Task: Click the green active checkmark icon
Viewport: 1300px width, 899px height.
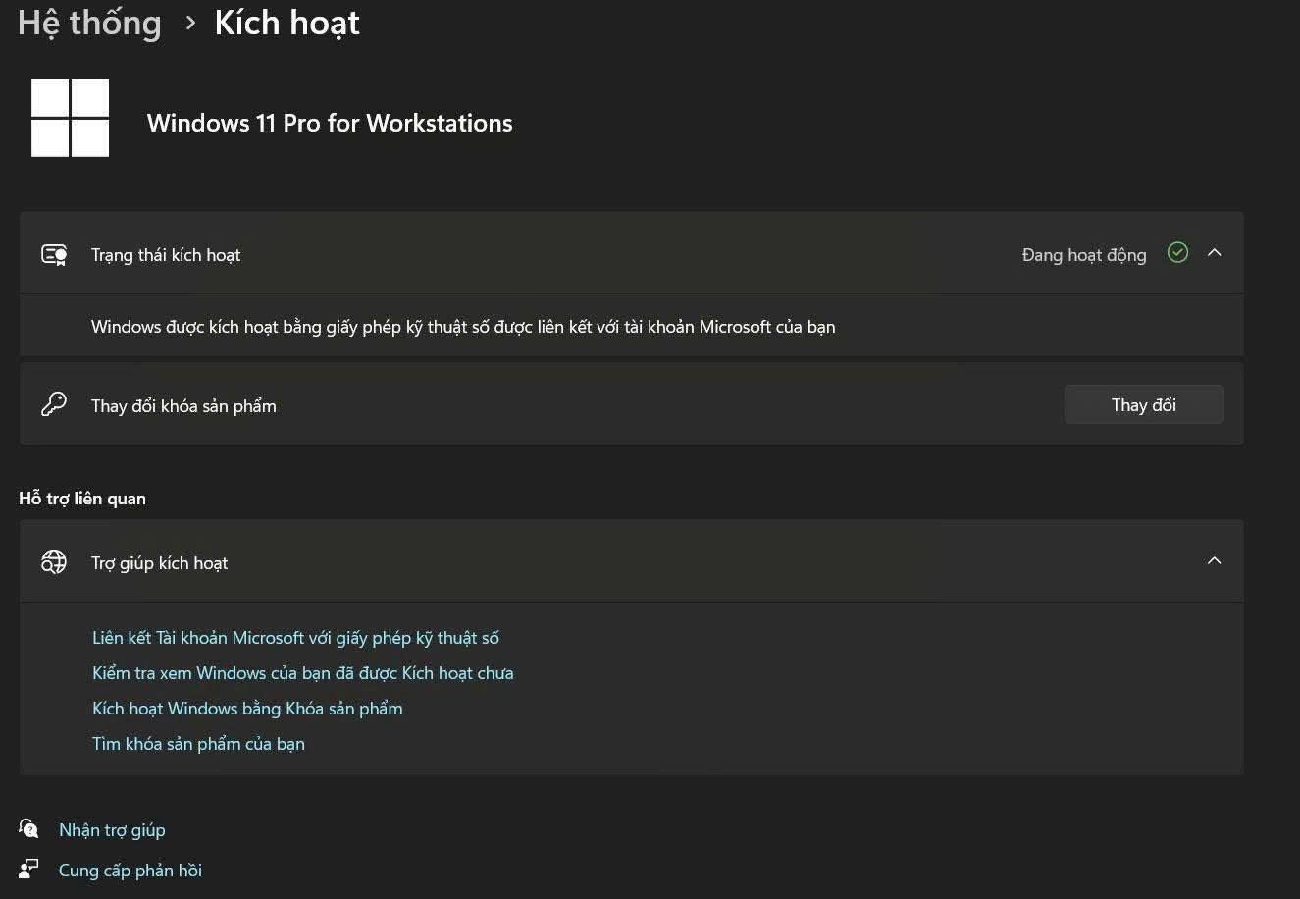Action: 1178,253
